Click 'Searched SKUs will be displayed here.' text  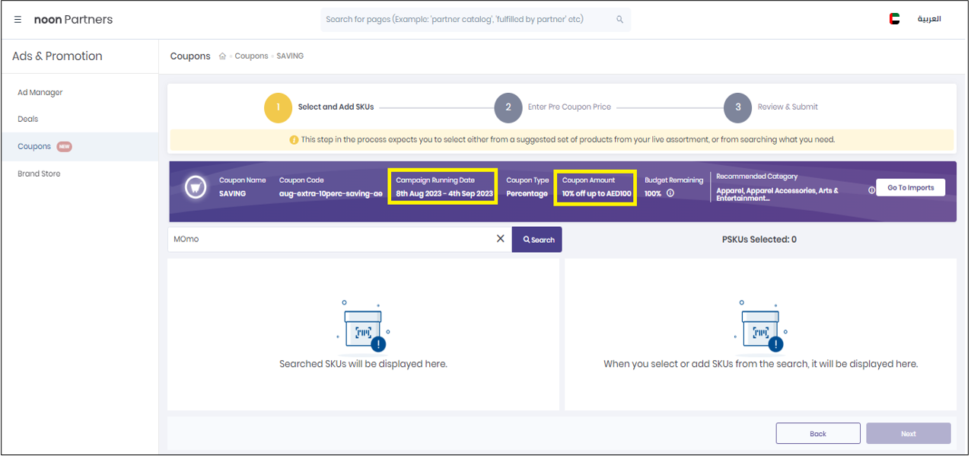tap(363, 364)
